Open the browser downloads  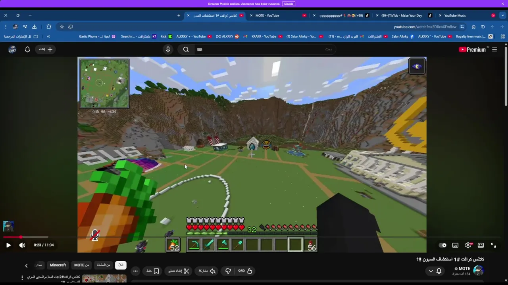coord(34,27)
